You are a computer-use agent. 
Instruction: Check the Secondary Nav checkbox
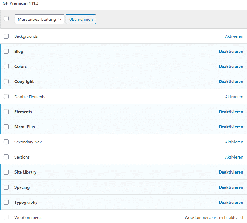pos(6,142)
